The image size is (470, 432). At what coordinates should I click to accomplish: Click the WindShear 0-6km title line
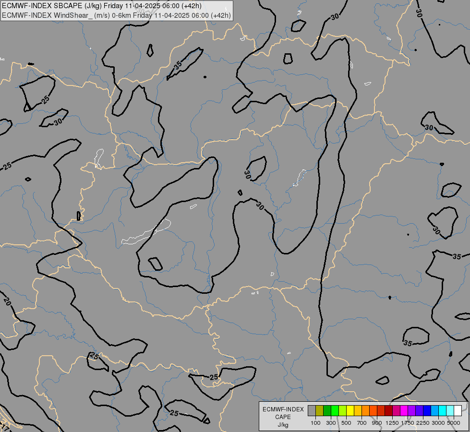(116, 15)
